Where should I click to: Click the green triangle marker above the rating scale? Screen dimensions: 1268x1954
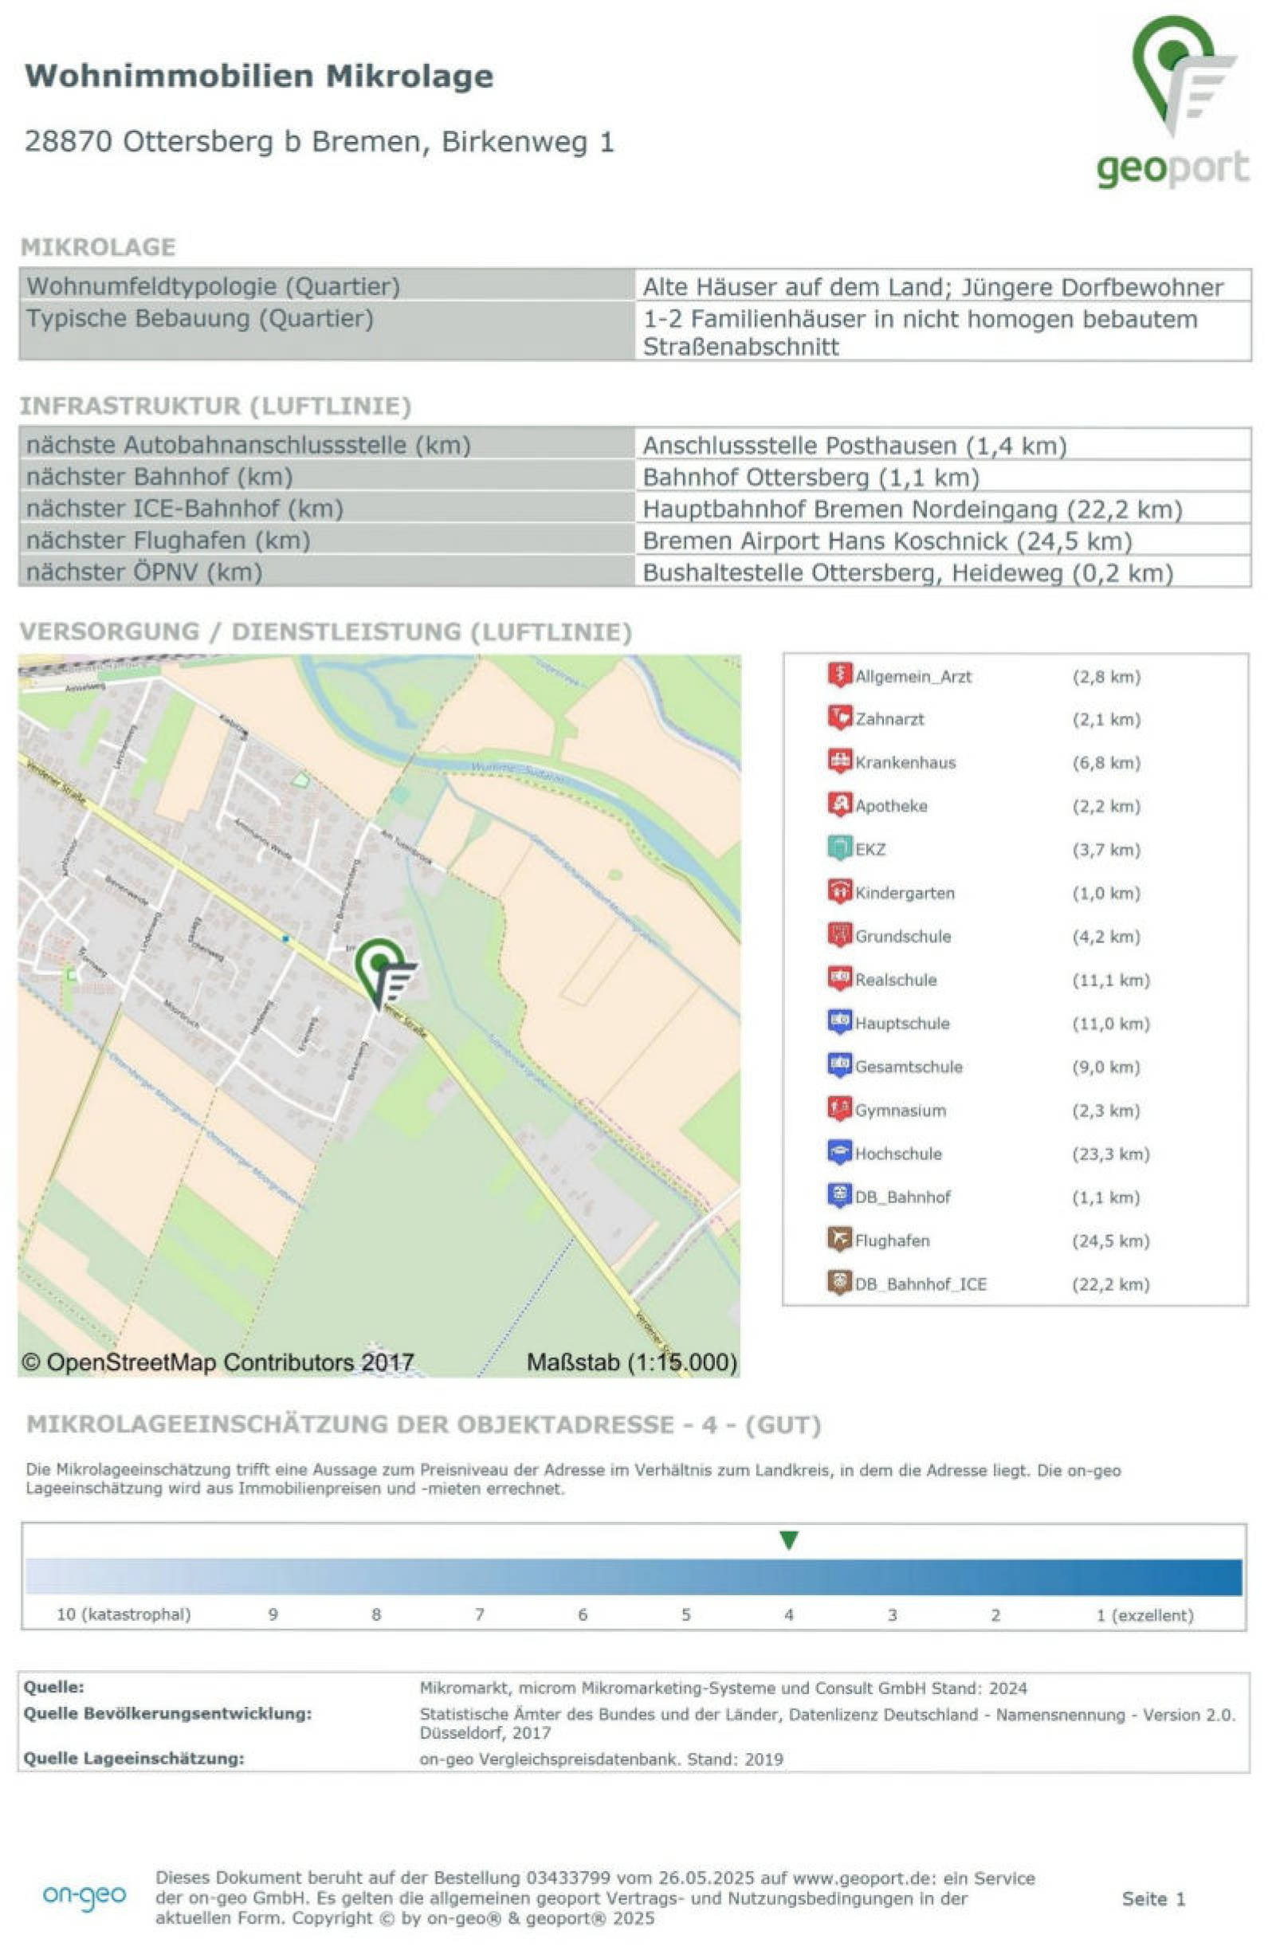tap(789, 1540)
